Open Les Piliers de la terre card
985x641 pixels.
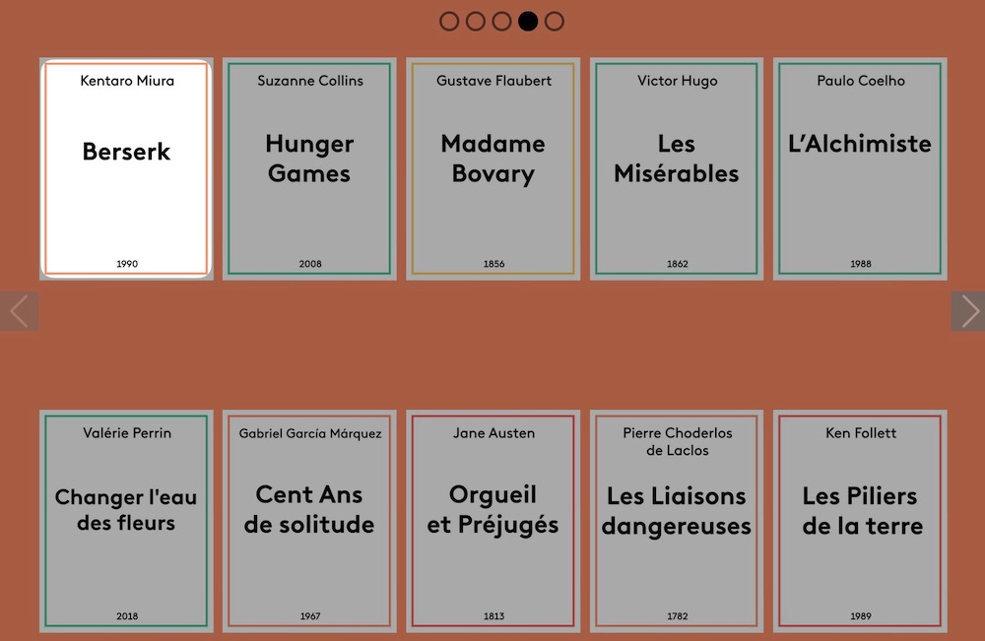pos(860,521)
